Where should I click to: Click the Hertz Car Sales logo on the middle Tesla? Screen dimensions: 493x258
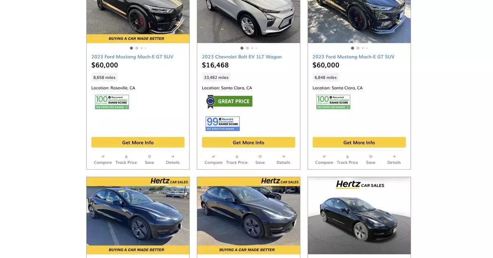280,181
